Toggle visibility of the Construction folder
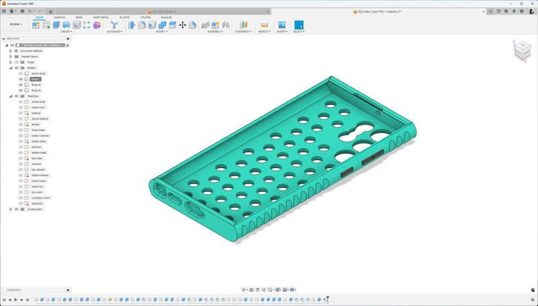 pyautogui.click(x=16, y=209)
